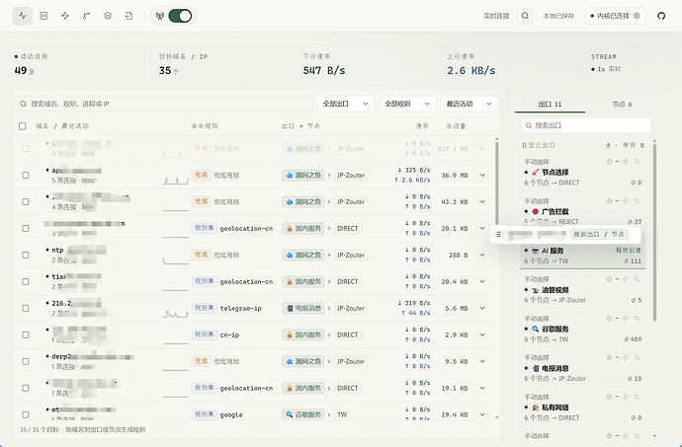The height and width of the screenshot is (447, 682).
Task: Click the 总流量 column header
Action: pyautogui.click(x=456, y=126)
